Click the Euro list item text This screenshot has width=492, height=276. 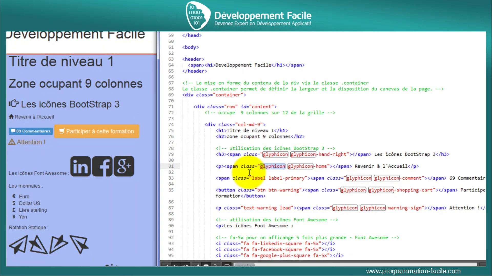click(24, 197)
